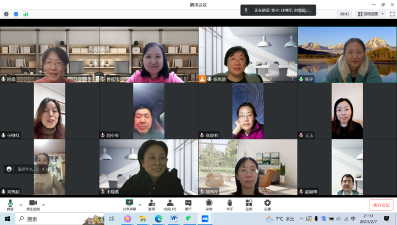Show hidden system tray icons
Image resolution: width=397 pixels, height=225 pixels.
301,218
